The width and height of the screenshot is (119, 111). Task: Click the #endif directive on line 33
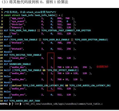point(8,98)
